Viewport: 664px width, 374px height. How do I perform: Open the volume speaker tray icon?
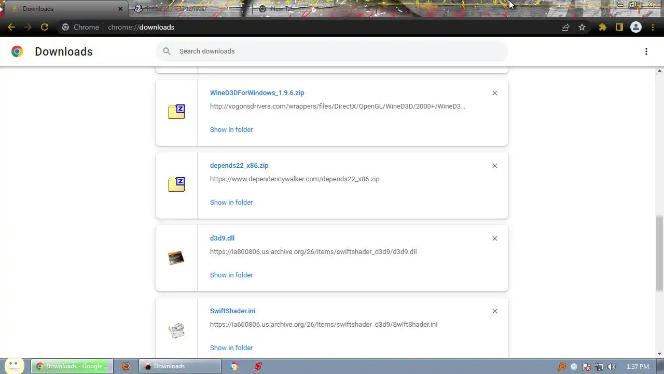(x=612, y=367)
